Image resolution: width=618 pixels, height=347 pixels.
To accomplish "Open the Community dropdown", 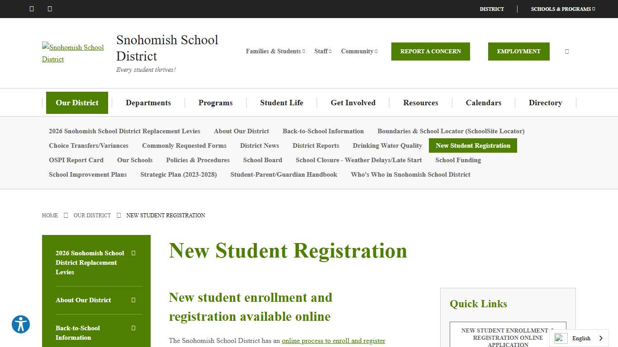I will tap(359, 51).
